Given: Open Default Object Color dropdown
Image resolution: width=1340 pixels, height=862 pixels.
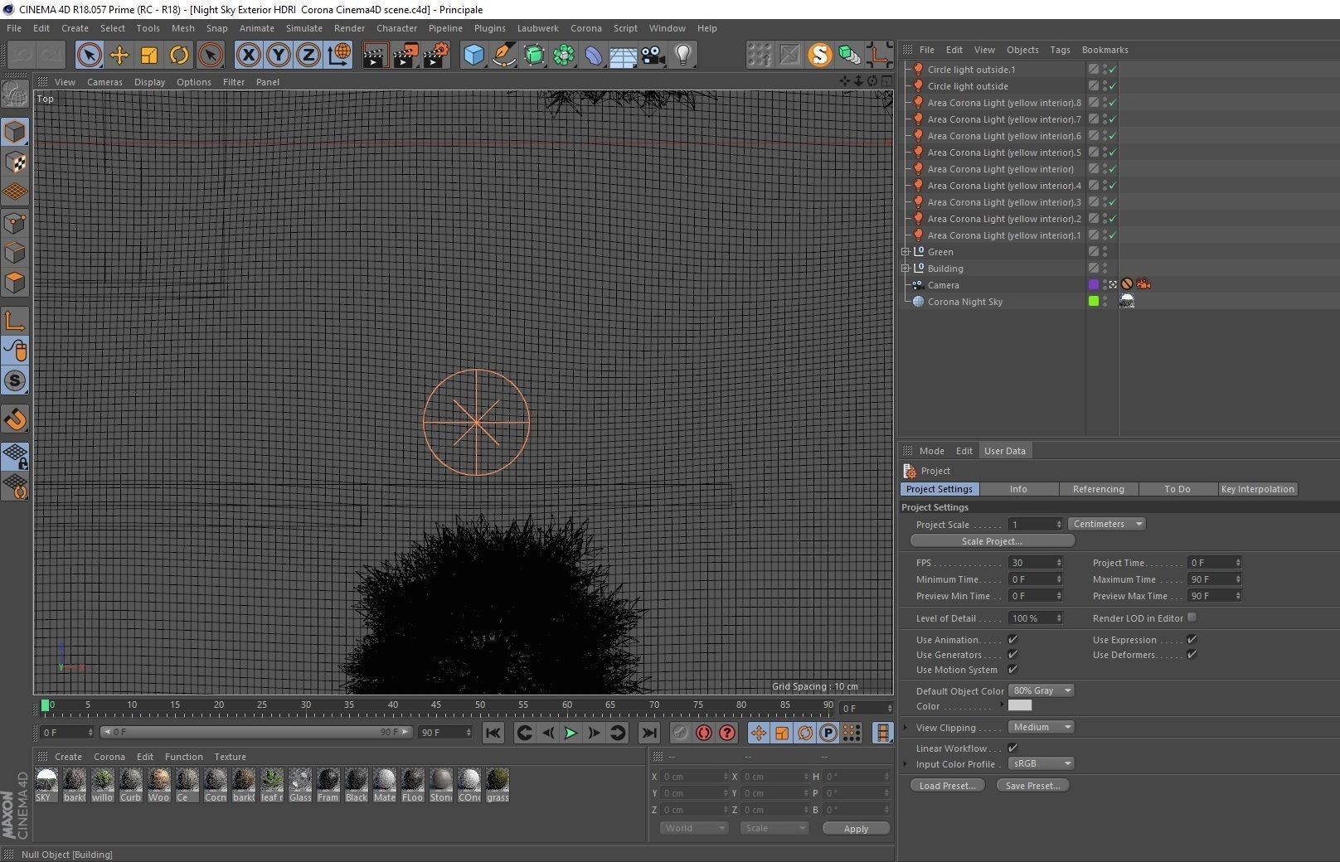Looking at the screenshot, I should [x=1041, y=690].
